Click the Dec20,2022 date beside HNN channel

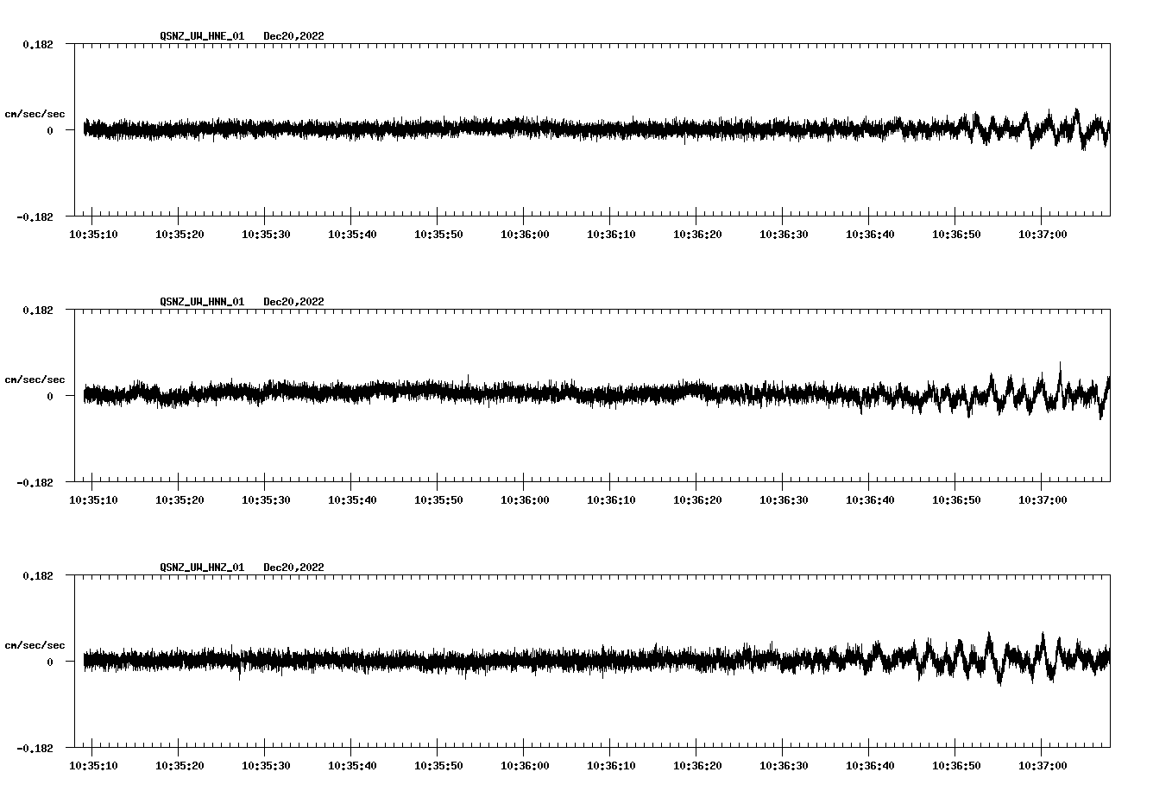pyautogui.click(x=293, y=301)
